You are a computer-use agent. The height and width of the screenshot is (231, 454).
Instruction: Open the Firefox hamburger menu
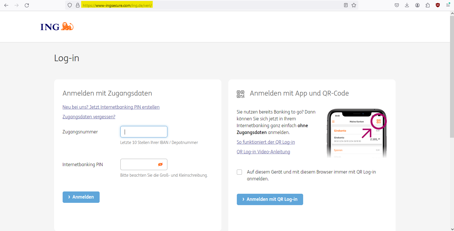click(x=448, y=5)
